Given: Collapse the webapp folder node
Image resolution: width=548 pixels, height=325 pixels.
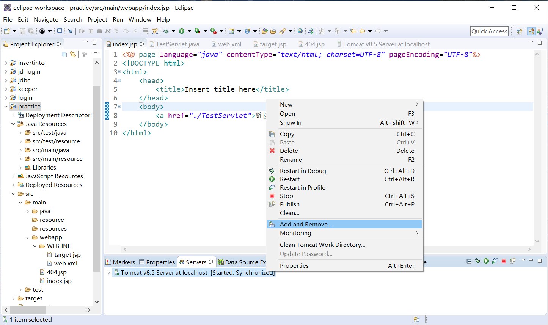Looking at the screenshot, I should coord(28,237).
